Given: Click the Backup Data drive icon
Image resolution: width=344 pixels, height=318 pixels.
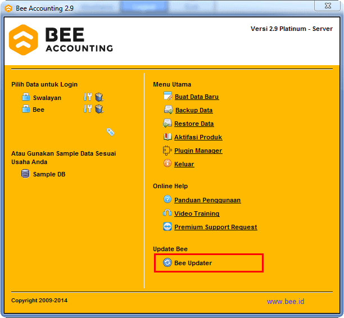Looking at the screenshot, I should [x=169, y=110].
